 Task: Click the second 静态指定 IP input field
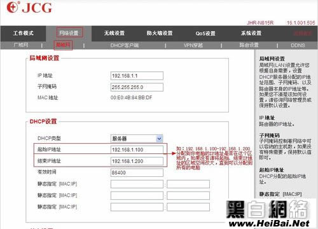(188, 196)
